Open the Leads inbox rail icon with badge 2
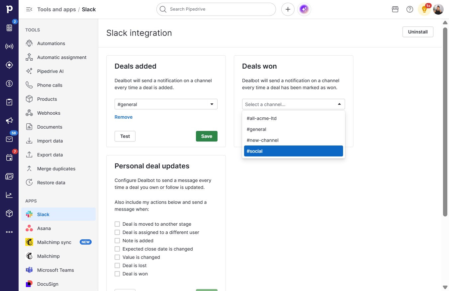 point(9,28)
